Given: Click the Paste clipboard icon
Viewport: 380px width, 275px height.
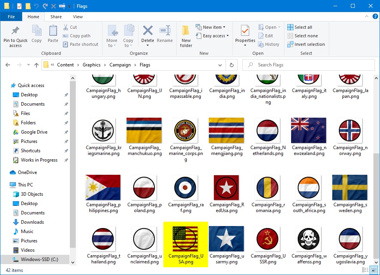Looking at the screenshot, I should [x=53, y=31].
